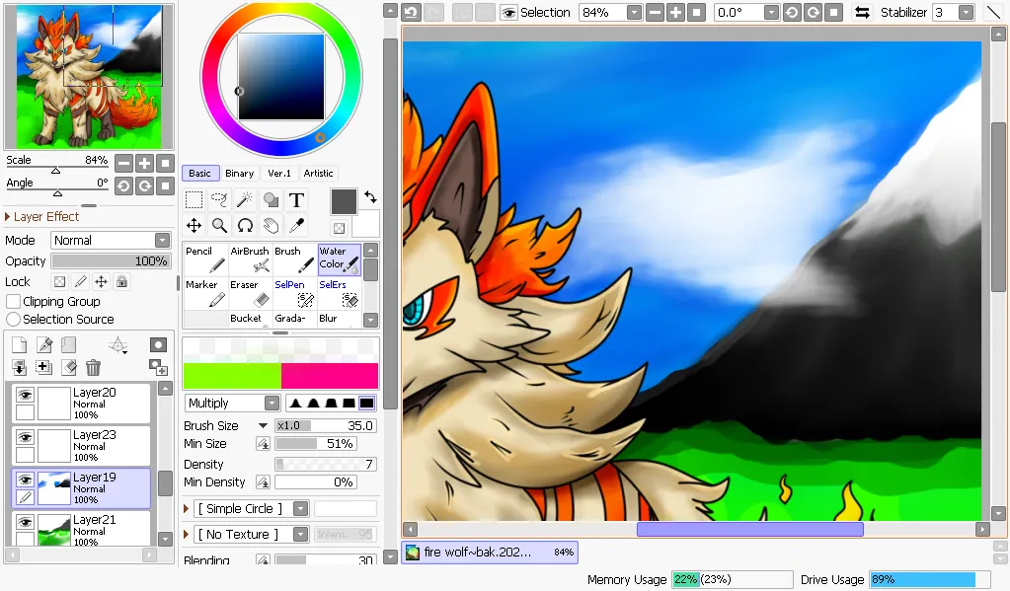Viewport: 1010px width, 591px height.
Task: Enable the Clipping Group checkbox
Action: pos(13,301)
